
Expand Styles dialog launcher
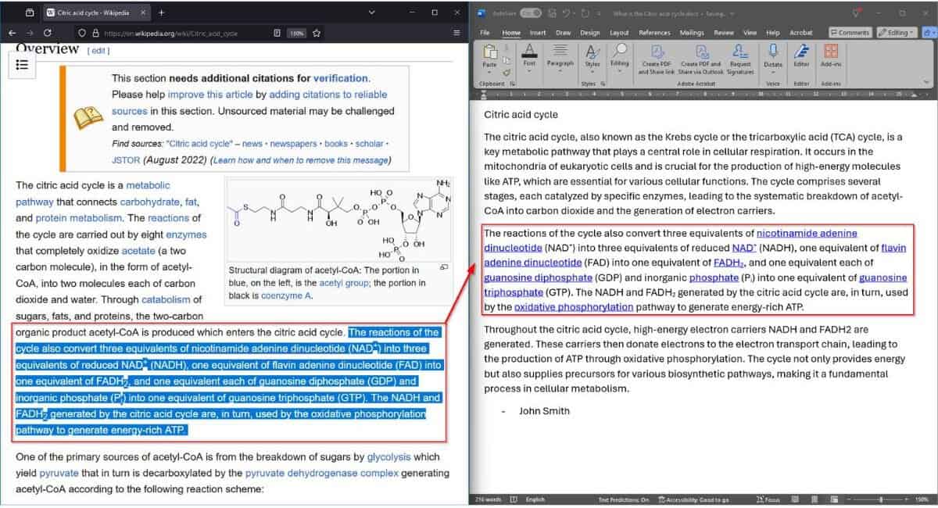point(603,83)
